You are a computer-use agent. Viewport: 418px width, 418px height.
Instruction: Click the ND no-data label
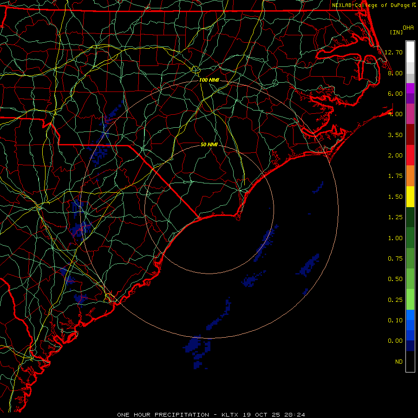[x=399, y=362]
